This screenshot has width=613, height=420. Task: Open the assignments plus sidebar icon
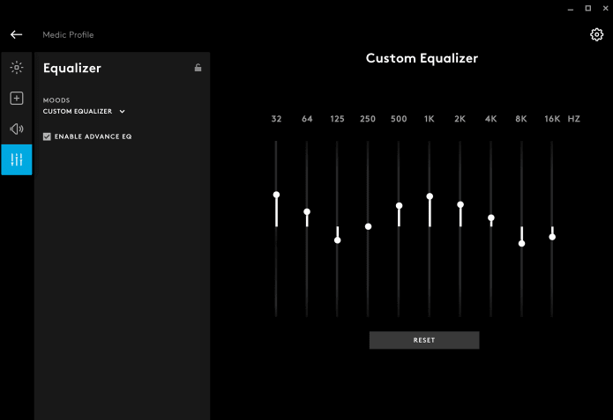pos(16,98)
